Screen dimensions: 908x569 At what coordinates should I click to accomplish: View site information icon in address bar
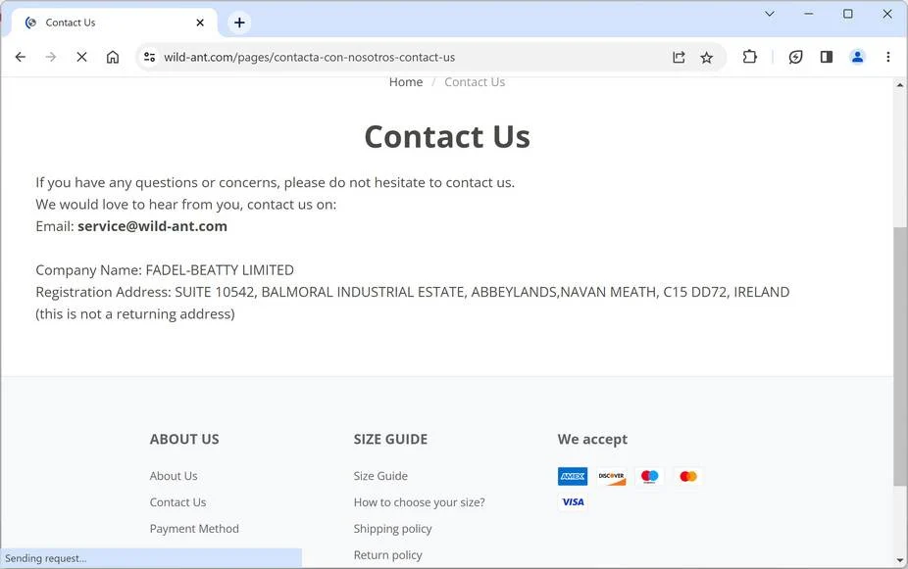[x=149, y=57]
